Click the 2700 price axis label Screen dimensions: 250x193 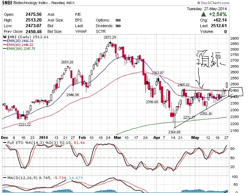click(x=235, y=60)
